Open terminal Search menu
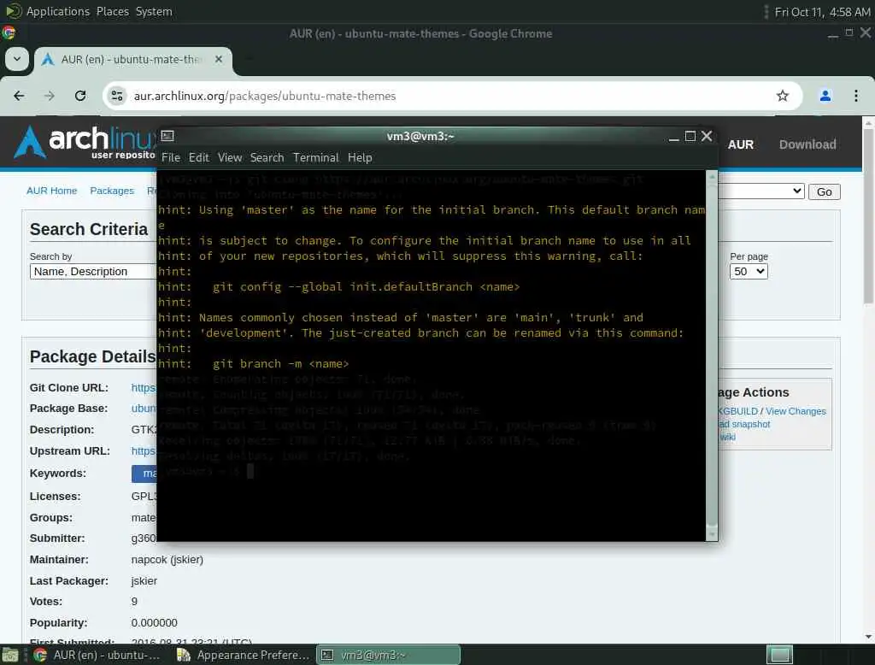Screen dimensions: 875x665 point(267,158)
